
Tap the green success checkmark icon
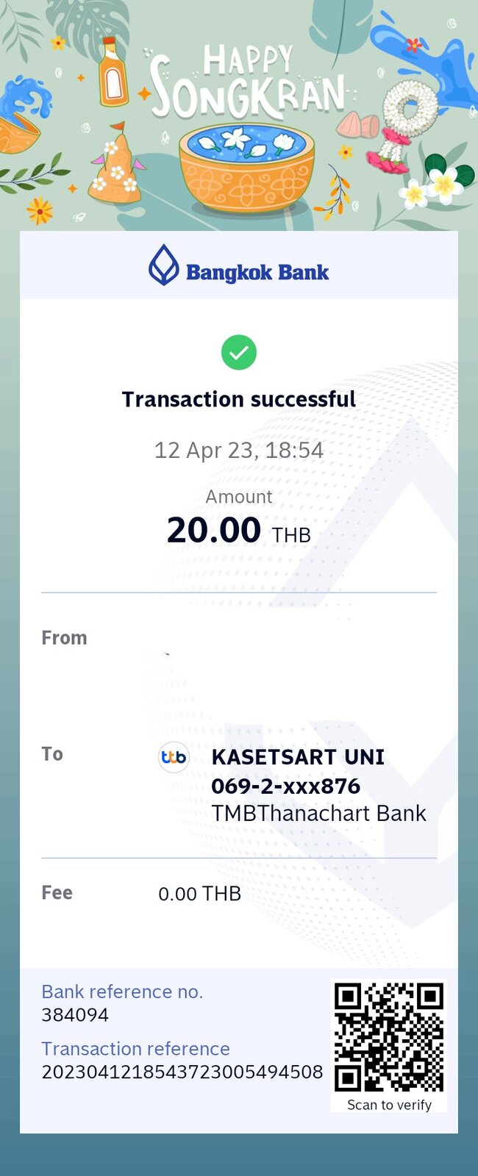click(x=239, y=353)
